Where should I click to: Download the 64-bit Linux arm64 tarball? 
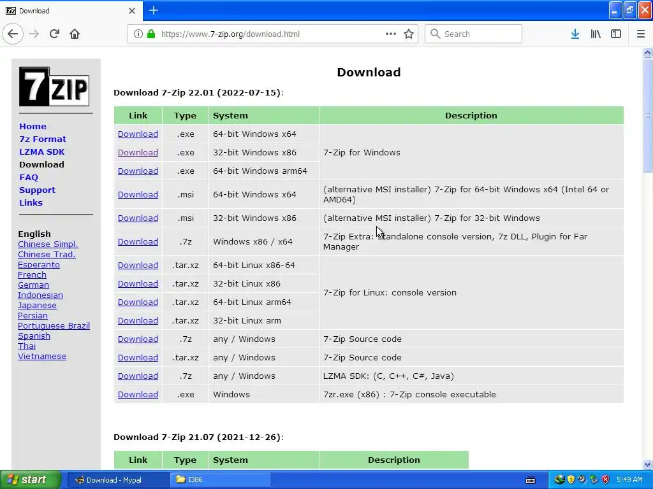pos(138,302)
